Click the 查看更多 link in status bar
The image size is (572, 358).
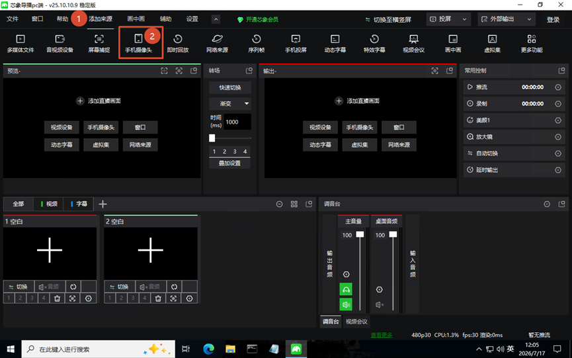(381, 335)
